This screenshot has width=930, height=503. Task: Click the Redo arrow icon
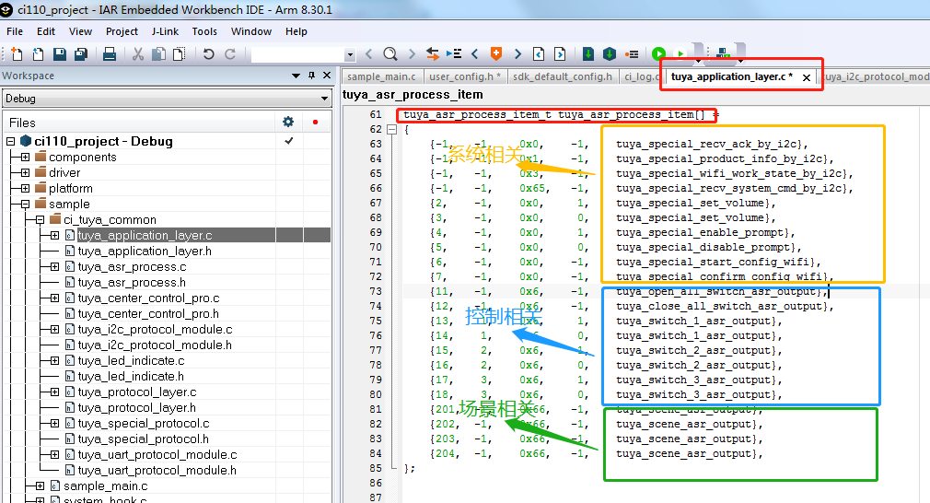click(x=229, y=54)
